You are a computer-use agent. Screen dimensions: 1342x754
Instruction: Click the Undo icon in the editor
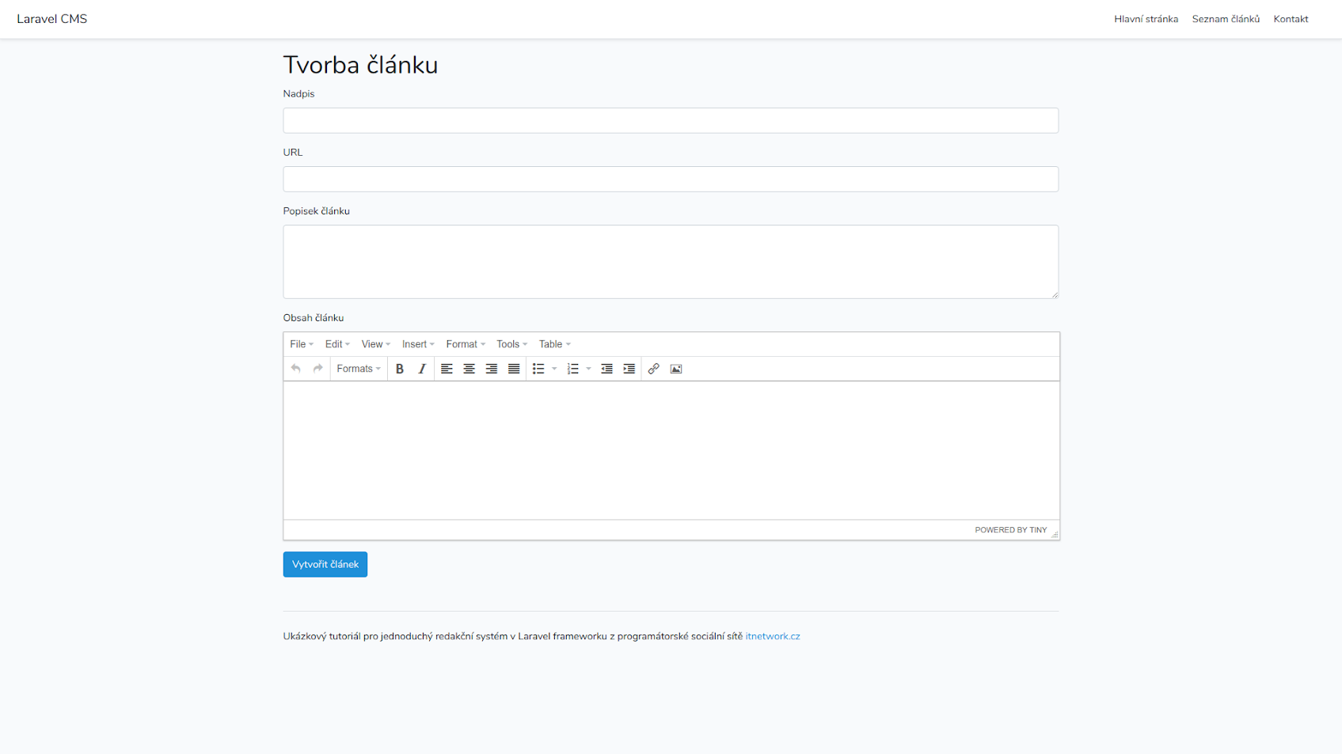(x=295, y=369)
